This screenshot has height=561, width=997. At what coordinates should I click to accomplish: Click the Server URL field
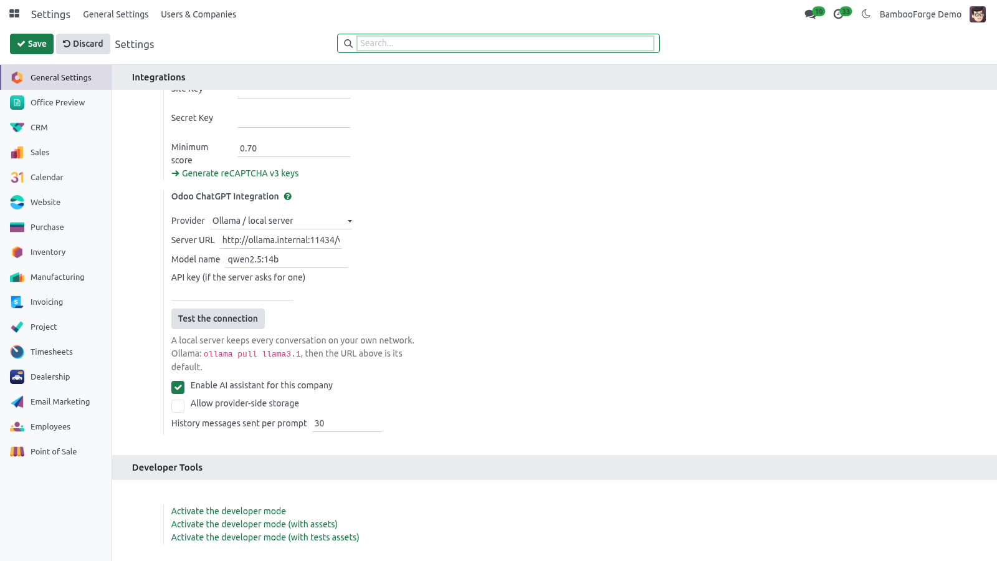tap(281, 240)
